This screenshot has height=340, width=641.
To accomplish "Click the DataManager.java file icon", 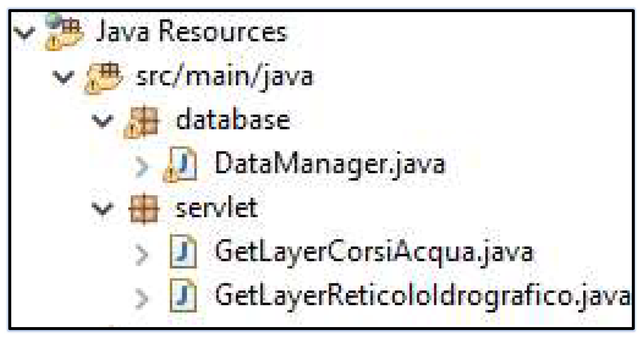I will pyautogui.click(x=181, y=165).
